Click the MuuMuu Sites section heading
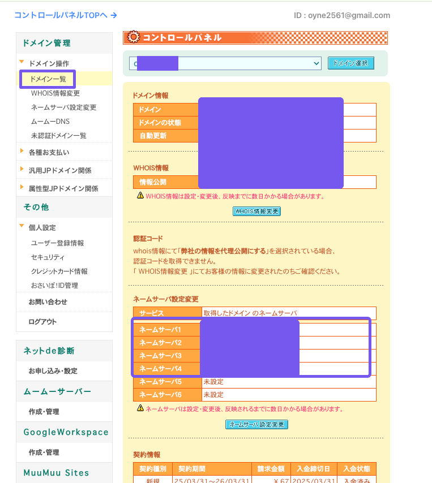The width and height of the screenshot is (432, 483). (x=56, y=473)
